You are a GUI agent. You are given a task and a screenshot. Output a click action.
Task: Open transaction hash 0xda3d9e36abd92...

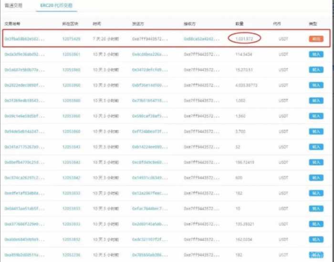tap(24, 54)
